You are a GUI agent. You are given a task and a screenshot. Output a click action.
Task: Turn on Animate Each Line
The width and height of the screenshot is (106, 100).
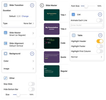(99, 20)
